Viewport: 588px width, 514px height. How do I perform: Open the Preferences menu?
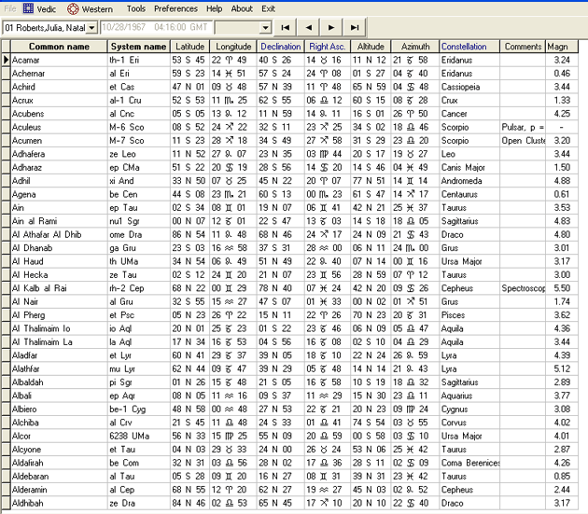click(x=175, y=8)
